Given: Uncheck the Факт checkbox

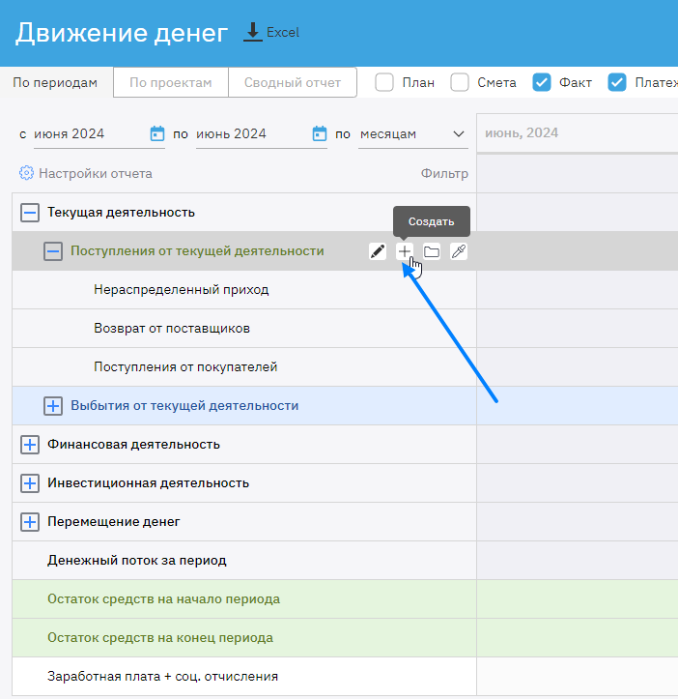Looking at the screenshot, I should click(x=542, y=82).
